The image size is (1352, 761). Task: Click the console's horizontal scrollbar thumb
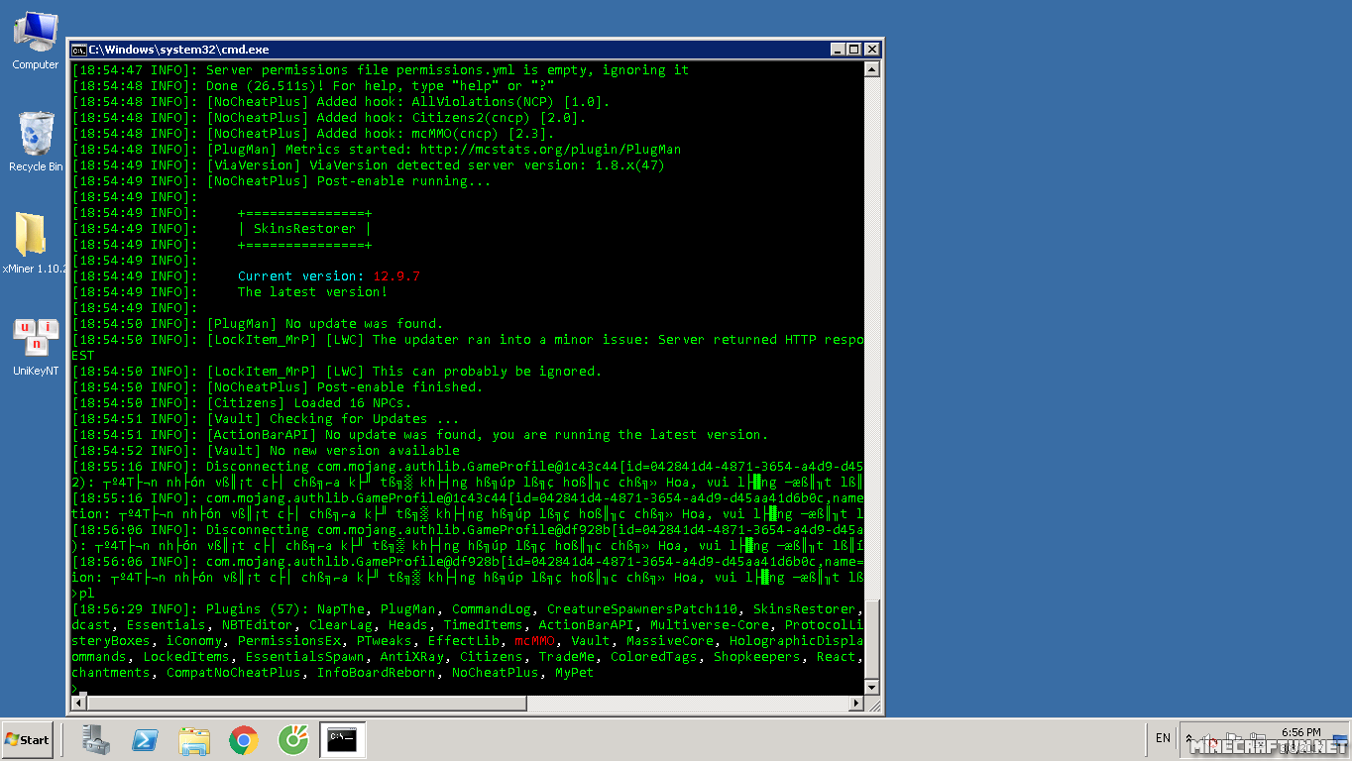[x=306, y=704]
